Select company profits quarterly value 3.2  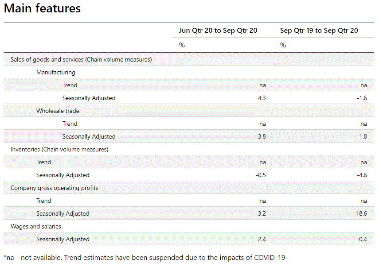pyautogui.click(x=261, y=213)
